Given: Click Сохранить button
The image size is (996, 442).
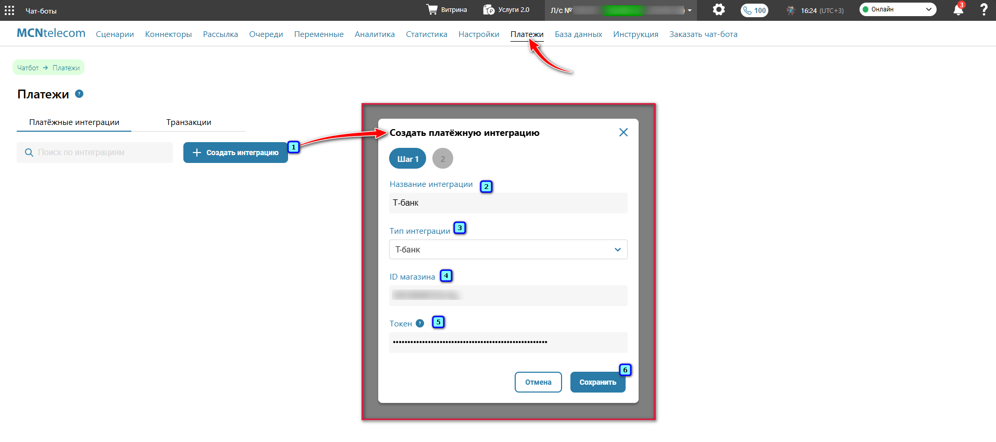Looking at the screenshot, I should (597, 382).
